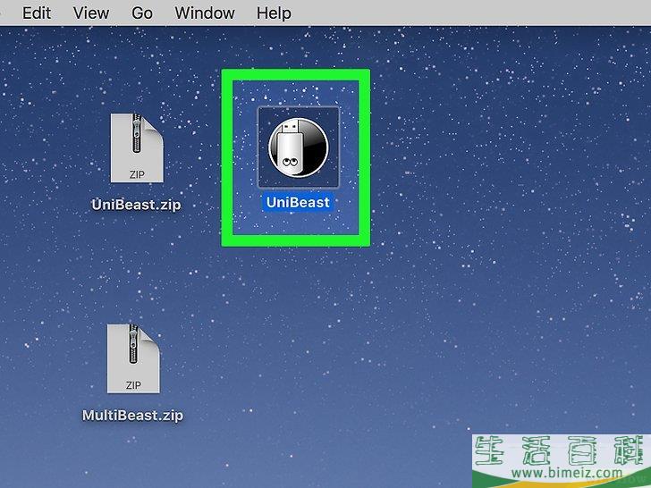Select the MultiBeast.zip archive icon

pyautogui.click(x=133, y=359)
